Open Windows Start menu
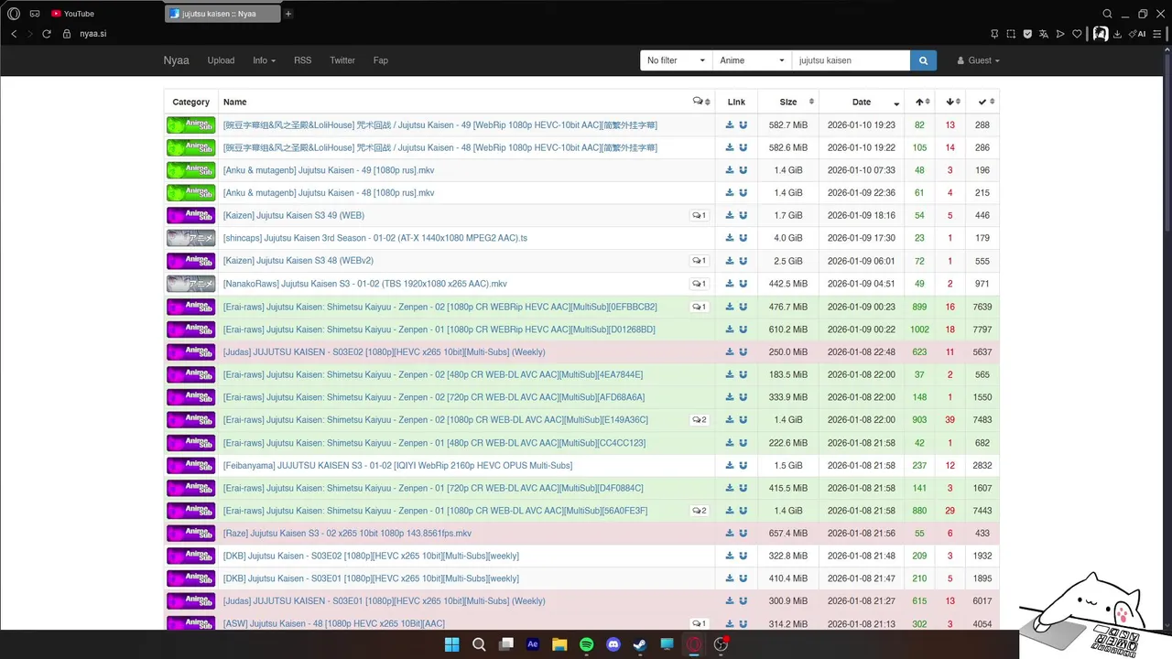The image size is (1172, 659). tap(451, 644)
